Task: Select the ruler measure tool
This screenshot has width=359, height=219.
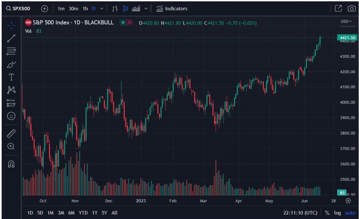Action: point(11,133)
